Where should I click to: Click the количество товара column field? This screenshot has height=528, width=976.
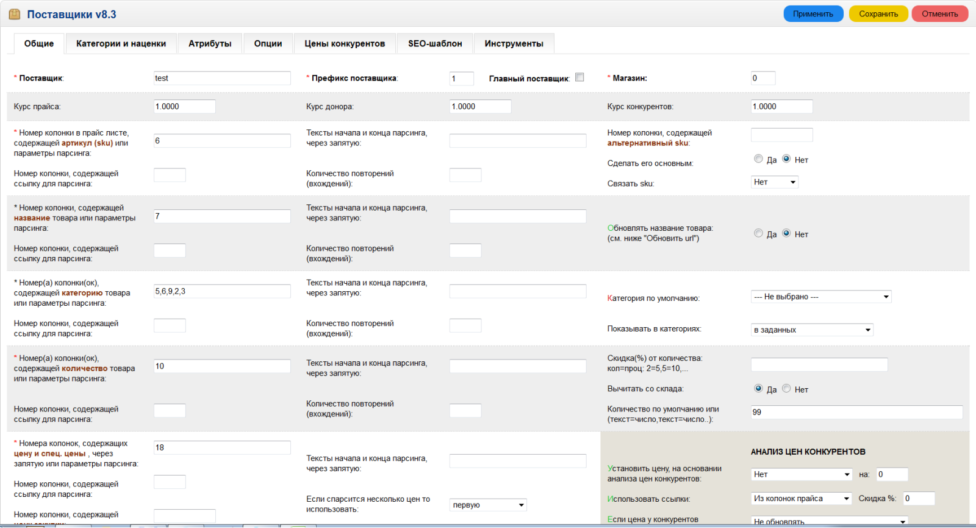pyautogui.click(x=222, y=366)
